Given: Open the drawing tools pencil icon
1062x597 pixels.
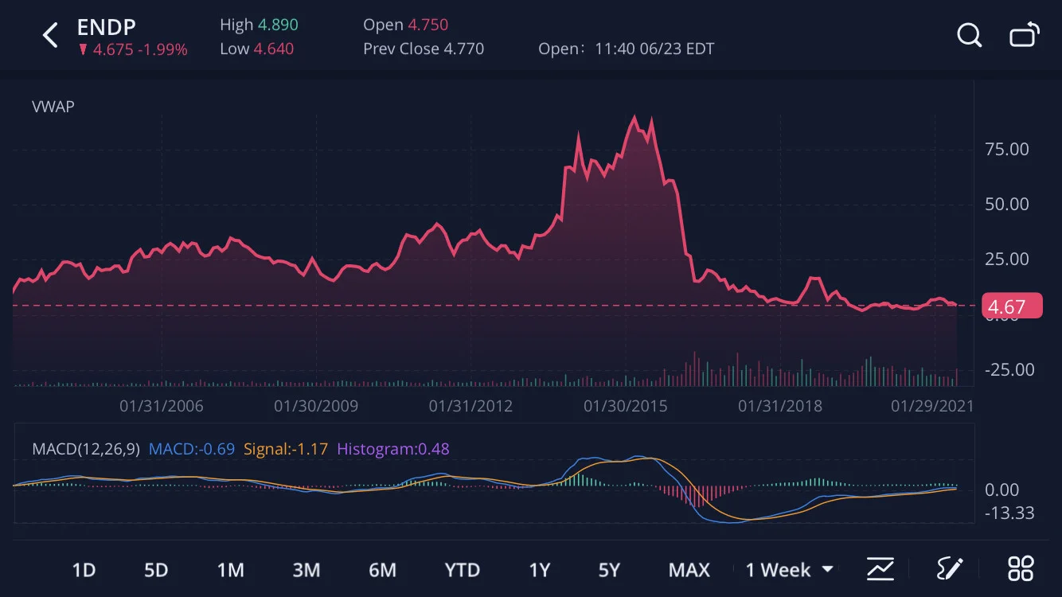Looking at the screenshot, I should click(950, 569).
